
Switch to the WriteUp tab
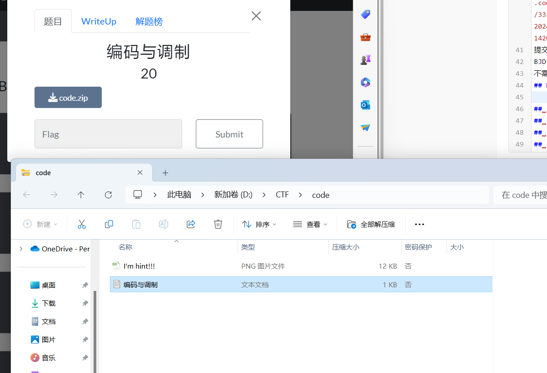pos(99,21)
